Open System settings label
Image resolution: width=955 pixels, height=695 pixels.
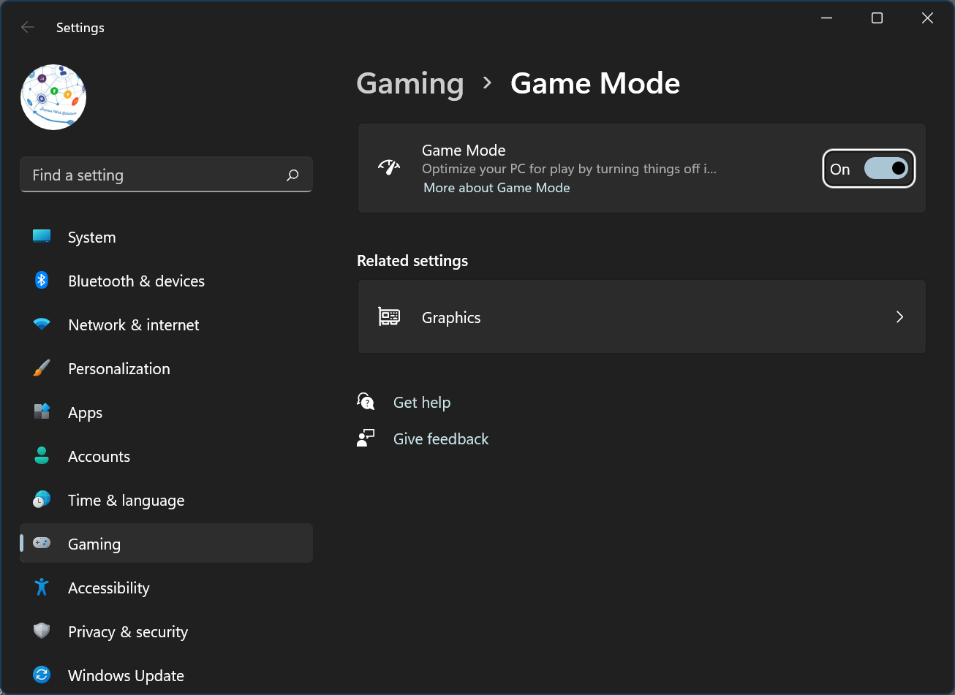91,238
